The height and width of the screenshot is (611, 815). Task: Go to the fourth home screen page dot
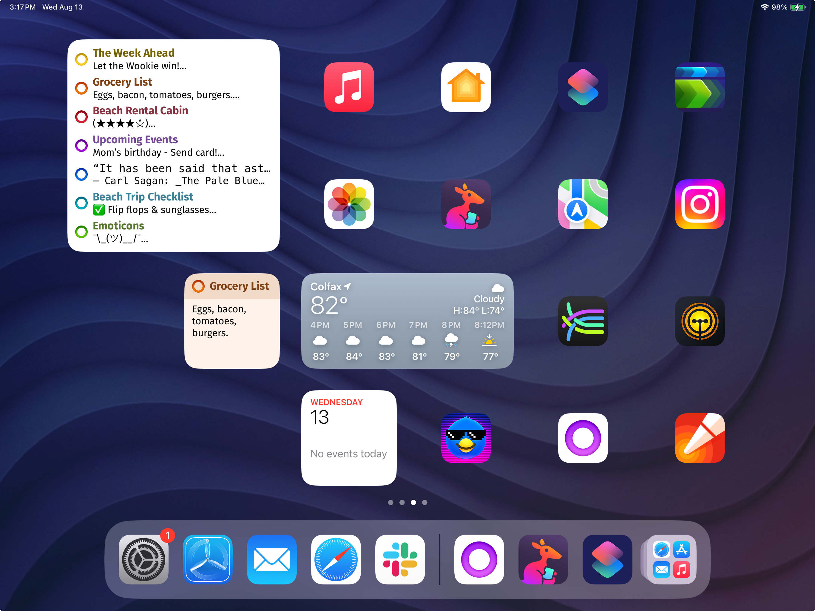[x=425, y=502]
